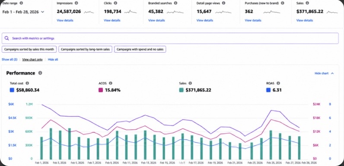Select Campaigns sorted by sales this month
The height and width of the screenshot is (166, 344).
pos(29,49)
